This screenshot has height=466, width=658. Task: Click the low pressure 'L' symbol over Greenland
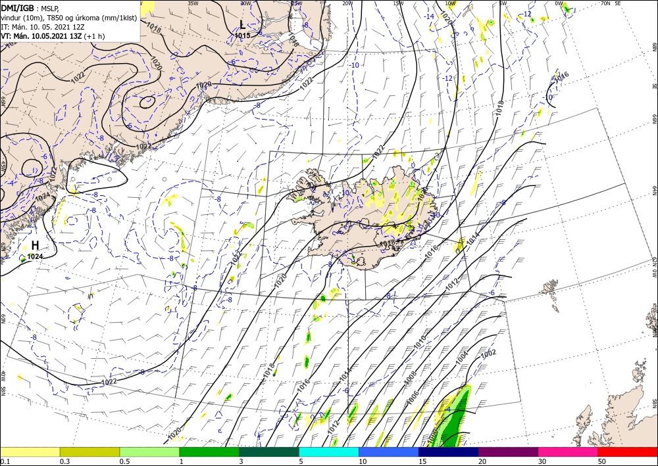tap(243, 24)
